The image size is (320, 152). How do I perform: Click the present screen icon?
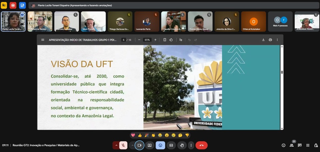coord(150,145)
